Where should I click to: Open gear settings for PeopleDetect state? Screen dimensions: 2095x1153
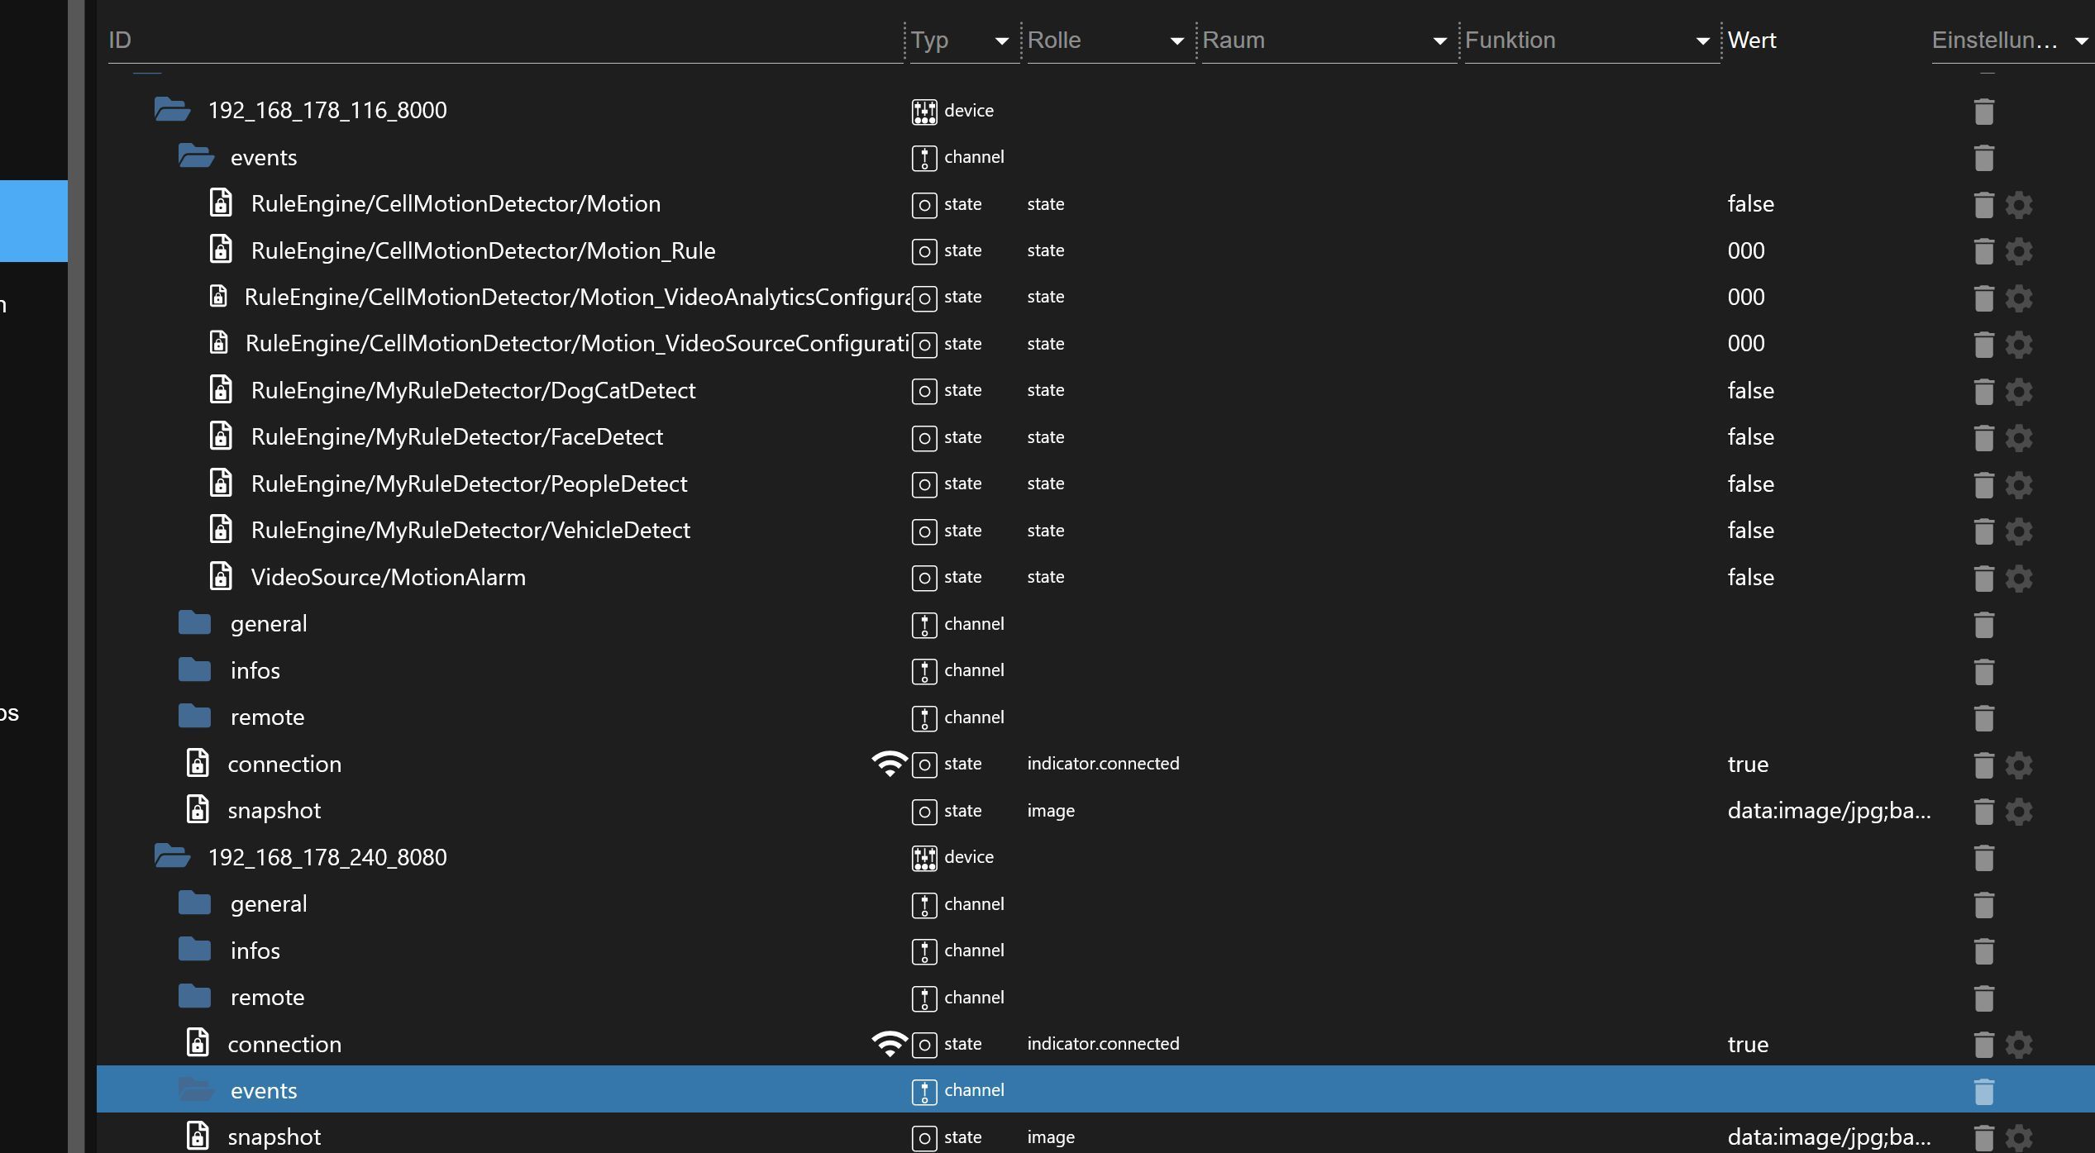[2019, 484]
